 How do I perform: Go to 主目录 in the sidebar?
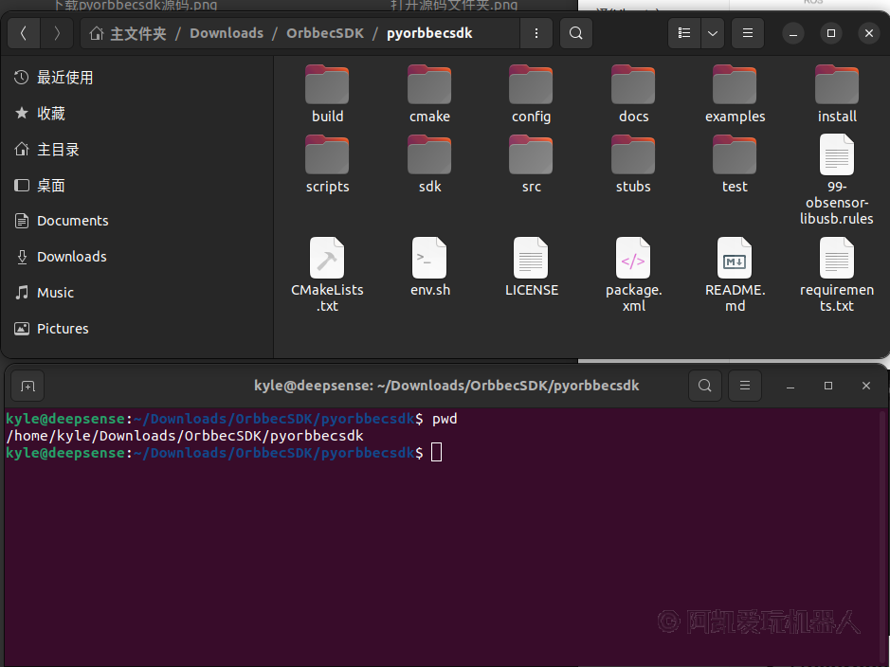(x=137, y=149)
